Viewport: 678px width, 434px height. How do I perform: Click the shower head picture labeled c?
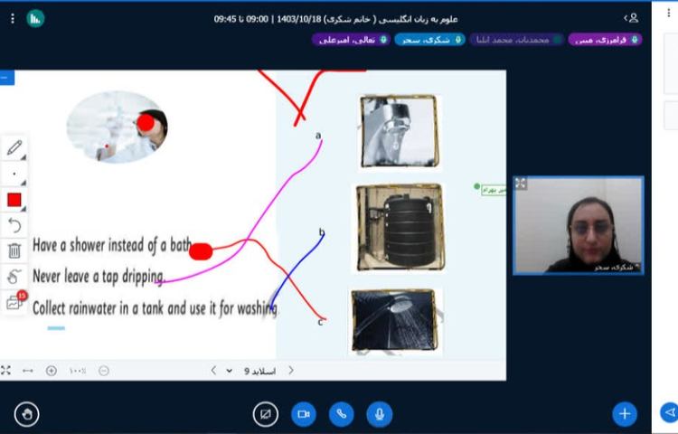(x=393, y=320)
